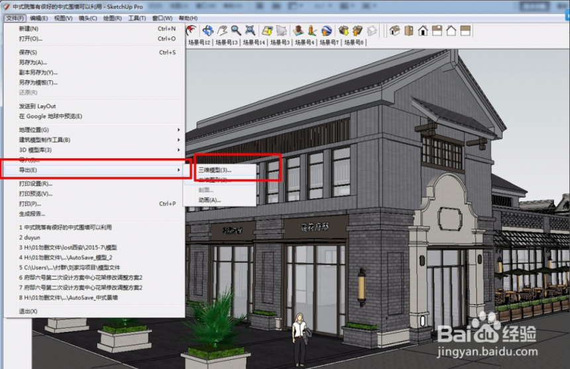Open recent file 4 AutoSave_模型_2
The height and width of the screenshot is (369, 570).
tap(94, 258)
